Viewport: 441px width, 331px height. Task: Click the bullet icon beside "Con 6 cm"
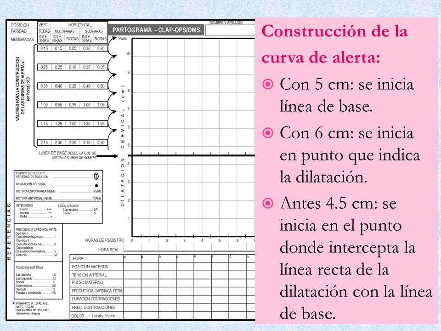(267, 133)
